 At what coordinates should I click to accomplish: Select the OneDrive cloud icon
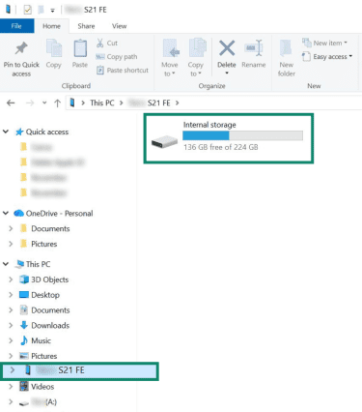(18, 213)
